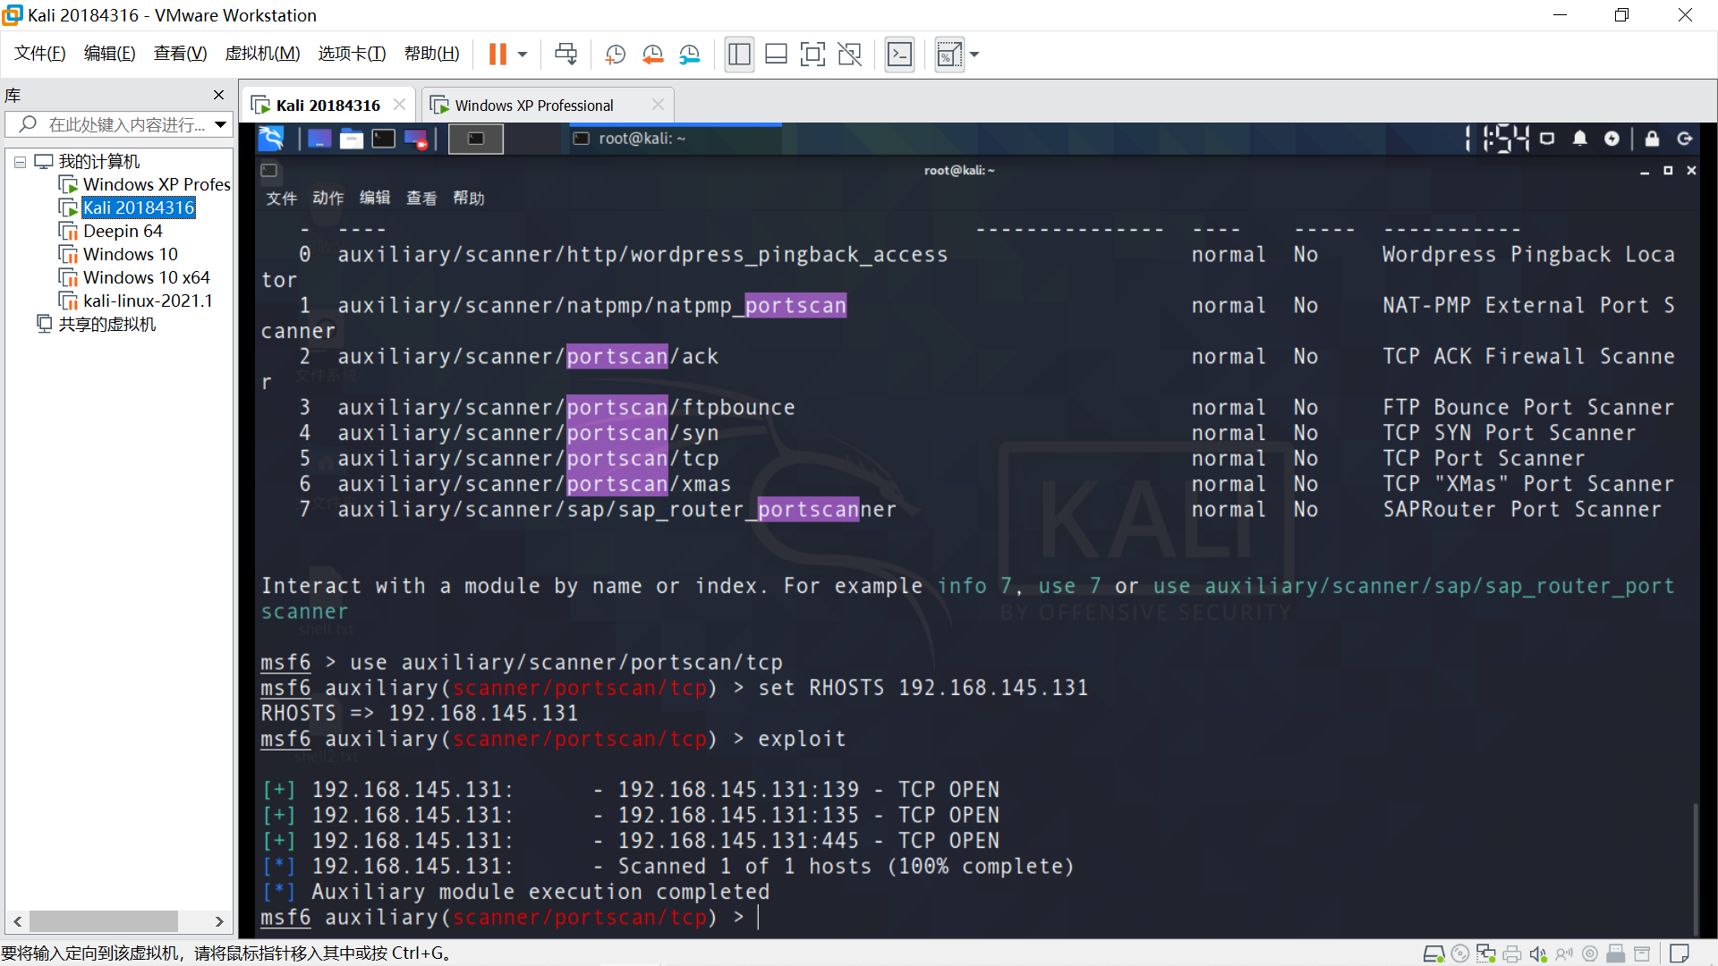
Task: Open the power options dropdown arrow
Action: pyautogui.click(x=523, y=55)
